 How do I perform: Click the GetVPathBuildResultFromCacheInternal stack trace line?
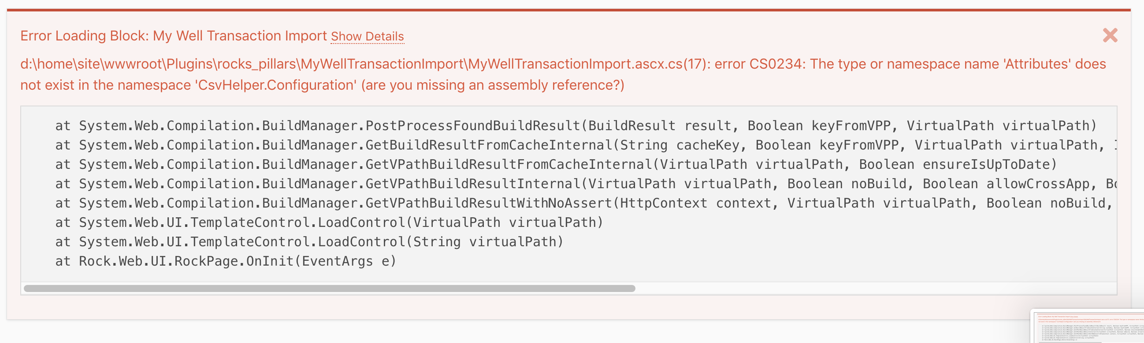(556, 165)
